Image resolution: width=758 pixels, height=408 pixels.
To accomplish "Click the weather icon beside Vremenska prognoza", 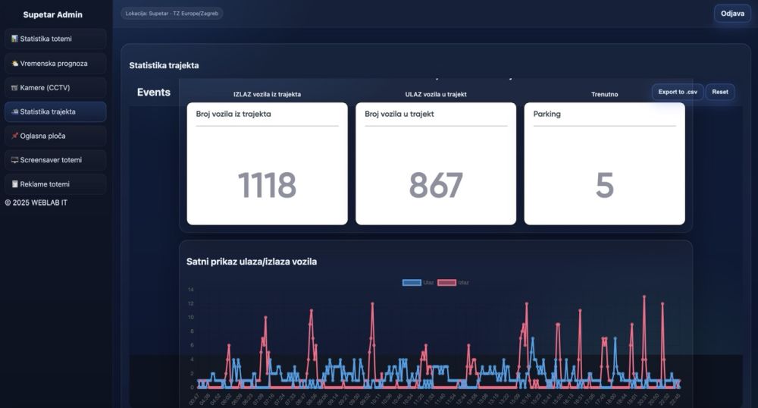I will (14, 64).
